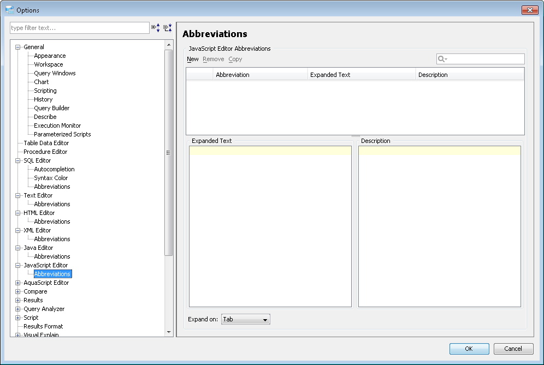
Task: Select Query Windows in the tree
Action: click(55, 73)
